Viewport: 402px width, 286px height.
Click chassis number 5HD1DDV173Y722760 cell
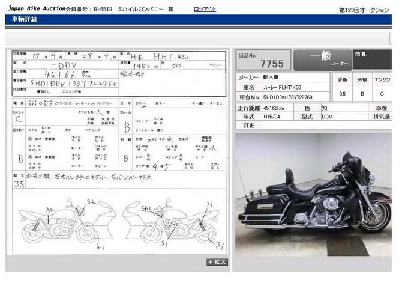pos(296,97)
